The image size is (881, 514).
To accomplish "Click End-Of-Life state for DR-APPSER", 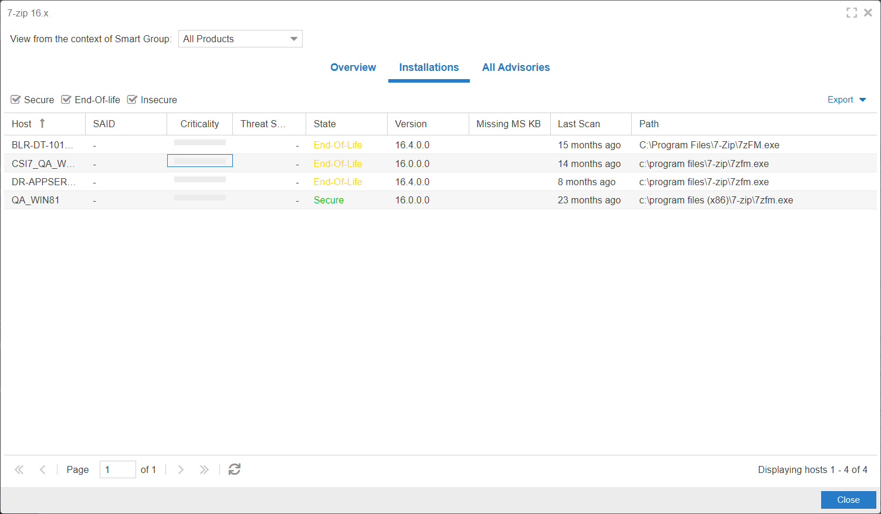I will [338, 182].
